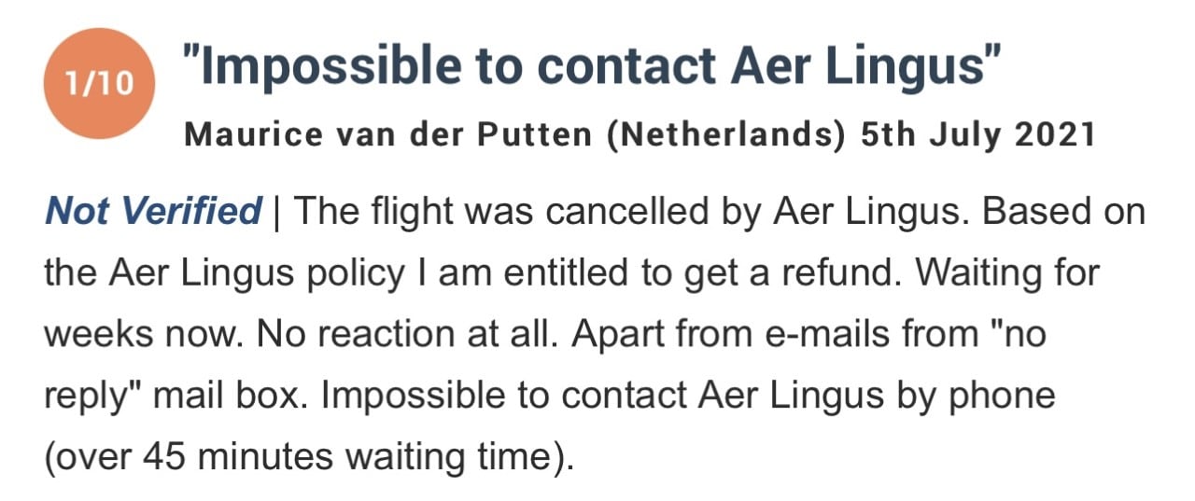The image size is (1195, 501).
Task: Click the review date 5th July 2021
Action: coord(977,135)
